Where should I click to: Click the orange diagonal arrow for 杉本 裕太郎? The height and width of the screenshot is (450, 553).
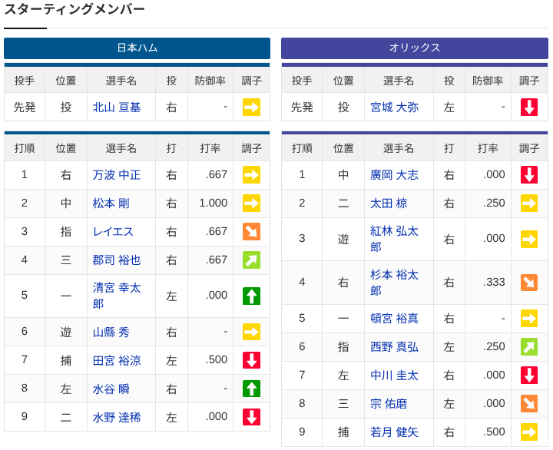[x=529, y=283]
